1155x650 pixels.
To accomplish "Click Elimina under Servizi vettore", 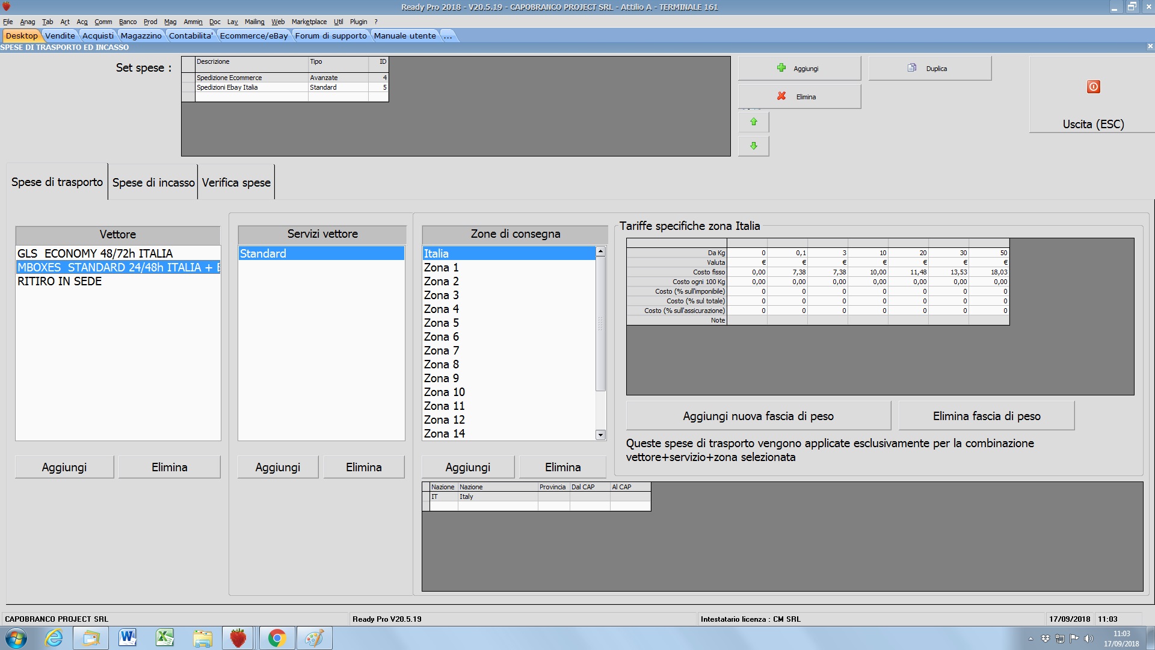I will pyautogui.click(x=364, y=467).
